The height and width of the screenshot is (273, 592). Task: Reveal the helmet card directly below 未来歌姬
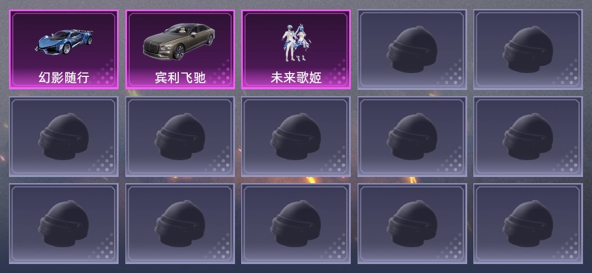[296, 136]
